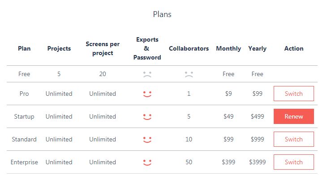Click the red smiley in Startup row

tap(147, 117)
